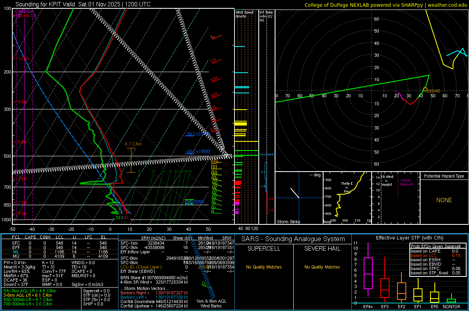Screen dimensions: 469x311
Task: Click the SigSvr = 0 m3/s3 value
Action: [x=87, y=284]
